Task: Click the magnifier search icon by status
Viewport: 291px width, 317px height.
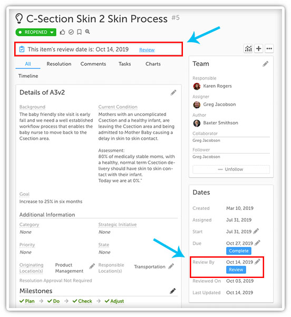Action: point(88,32)
